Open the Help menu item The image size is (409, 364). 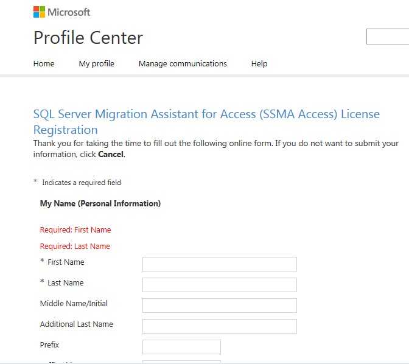point(259,64)
